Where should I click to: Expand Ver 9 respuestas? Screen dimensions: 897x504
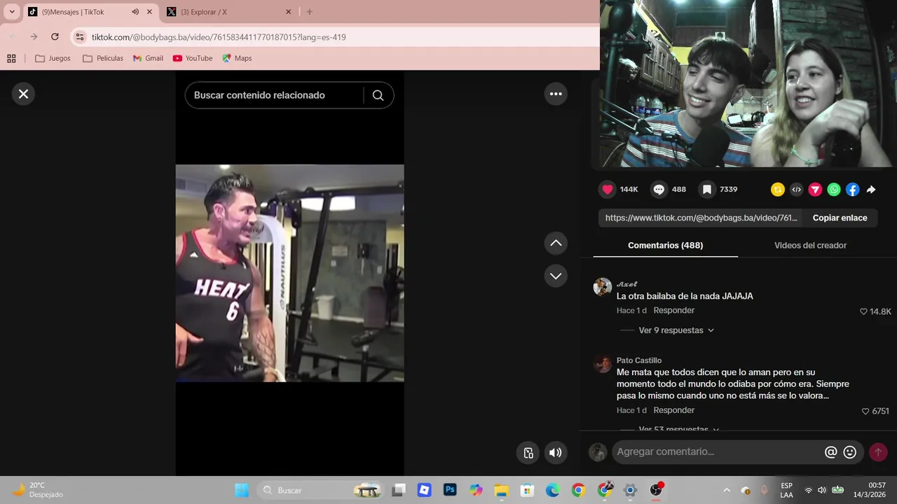(676, 330)
